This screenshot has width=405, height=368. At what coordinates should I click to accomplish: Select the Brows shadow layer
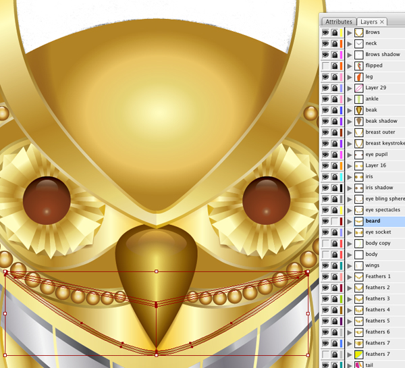point(383,55)
